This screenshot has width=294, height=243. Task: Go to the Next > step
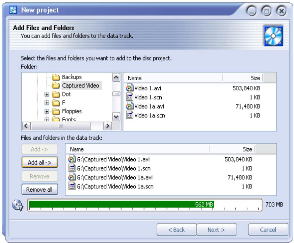point(217,230)
